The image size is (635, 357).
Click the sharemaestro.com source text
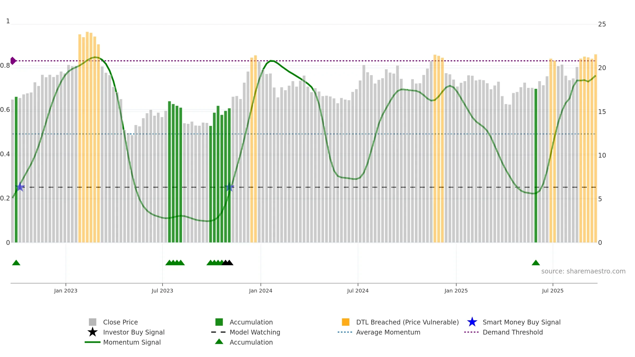pos(583,271)
